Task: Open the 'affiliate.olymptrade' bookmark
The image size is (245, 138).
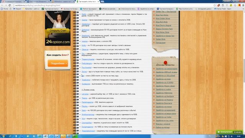Action: (x=108, y=9)
